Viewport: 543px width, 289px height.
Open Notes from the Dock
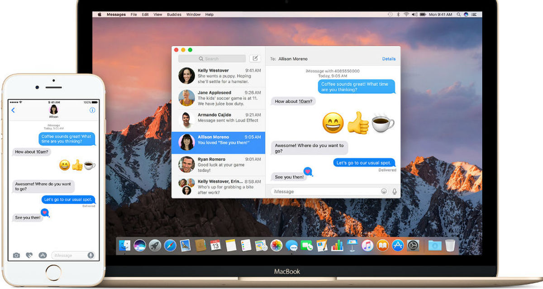[231, 246]
